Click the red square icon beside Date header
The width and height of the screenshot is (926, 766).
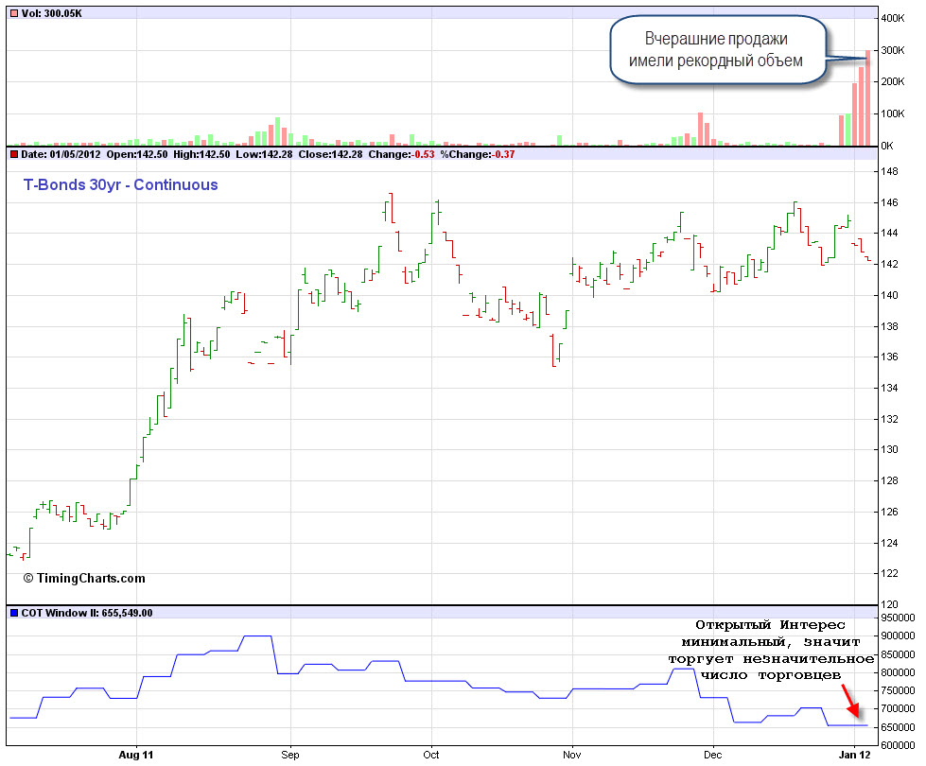[x=12, y=154]
